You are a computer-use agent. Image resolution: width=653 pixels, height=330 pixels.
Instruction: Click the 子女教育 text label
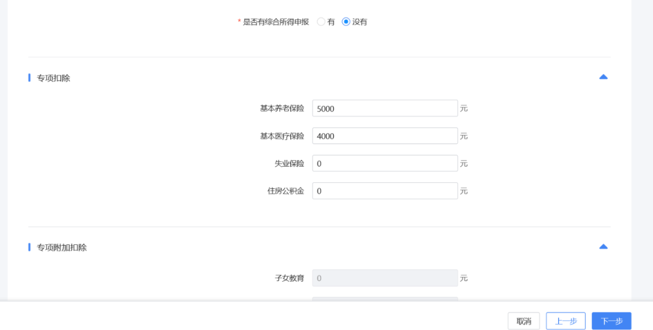click(x=289, y=278)
